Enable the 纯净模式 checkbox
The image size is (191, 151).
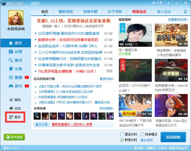(x=143, y=134)
